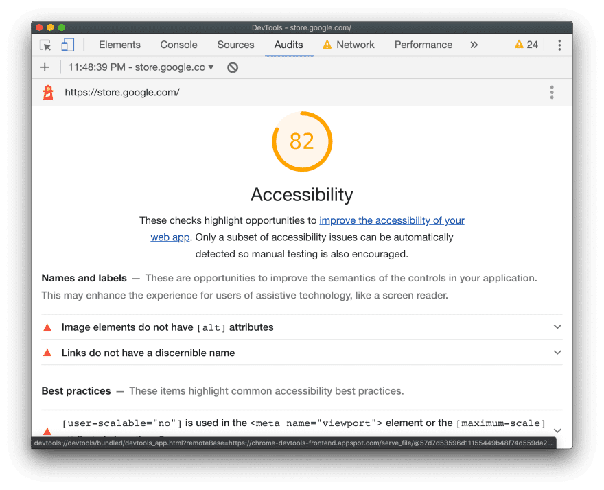The image size is (604, 490).
Task: Expand the links discernible name audit
Action: (x=557, y=352)
